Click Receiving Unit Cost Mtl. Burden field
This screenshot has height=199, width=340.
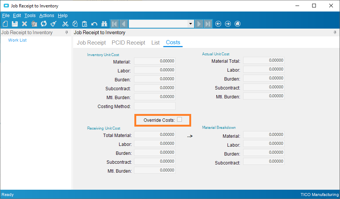click(x=155, y=170)
